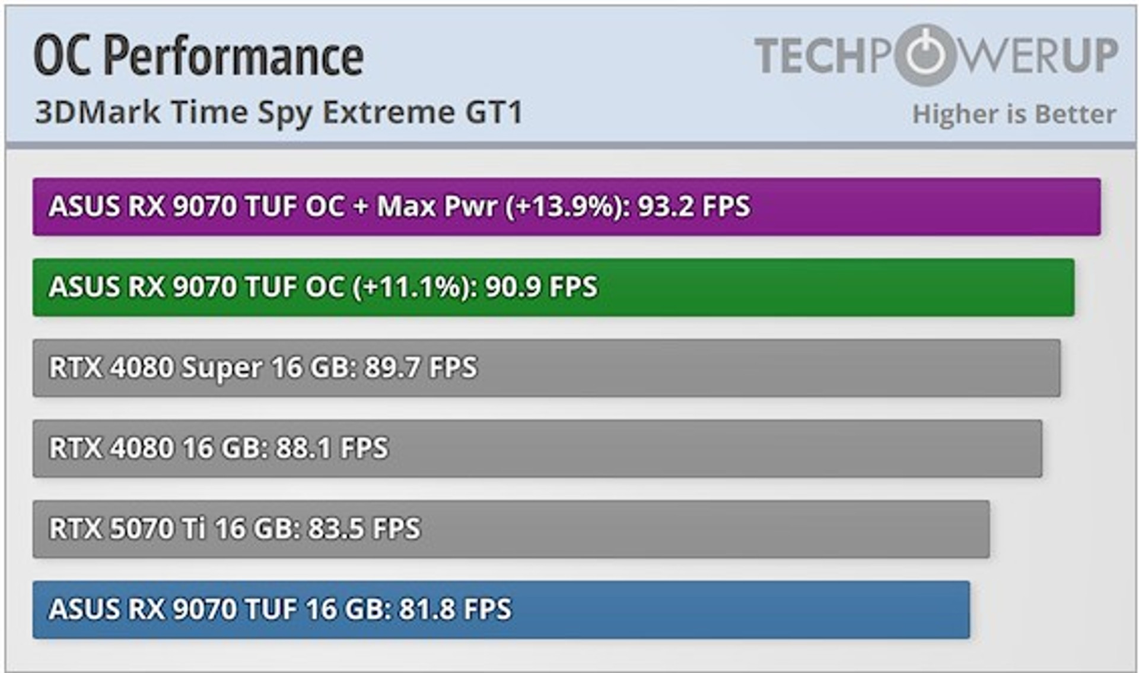Viewport: 1139px width, 673px height.
Task: Click the RTX 4080 16 GB bar
Action: [537, 449]
